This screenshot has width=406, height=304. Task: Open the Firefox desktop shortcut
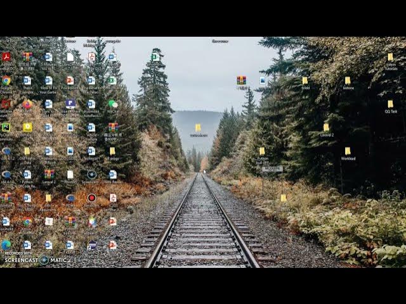tap(27, 104)
